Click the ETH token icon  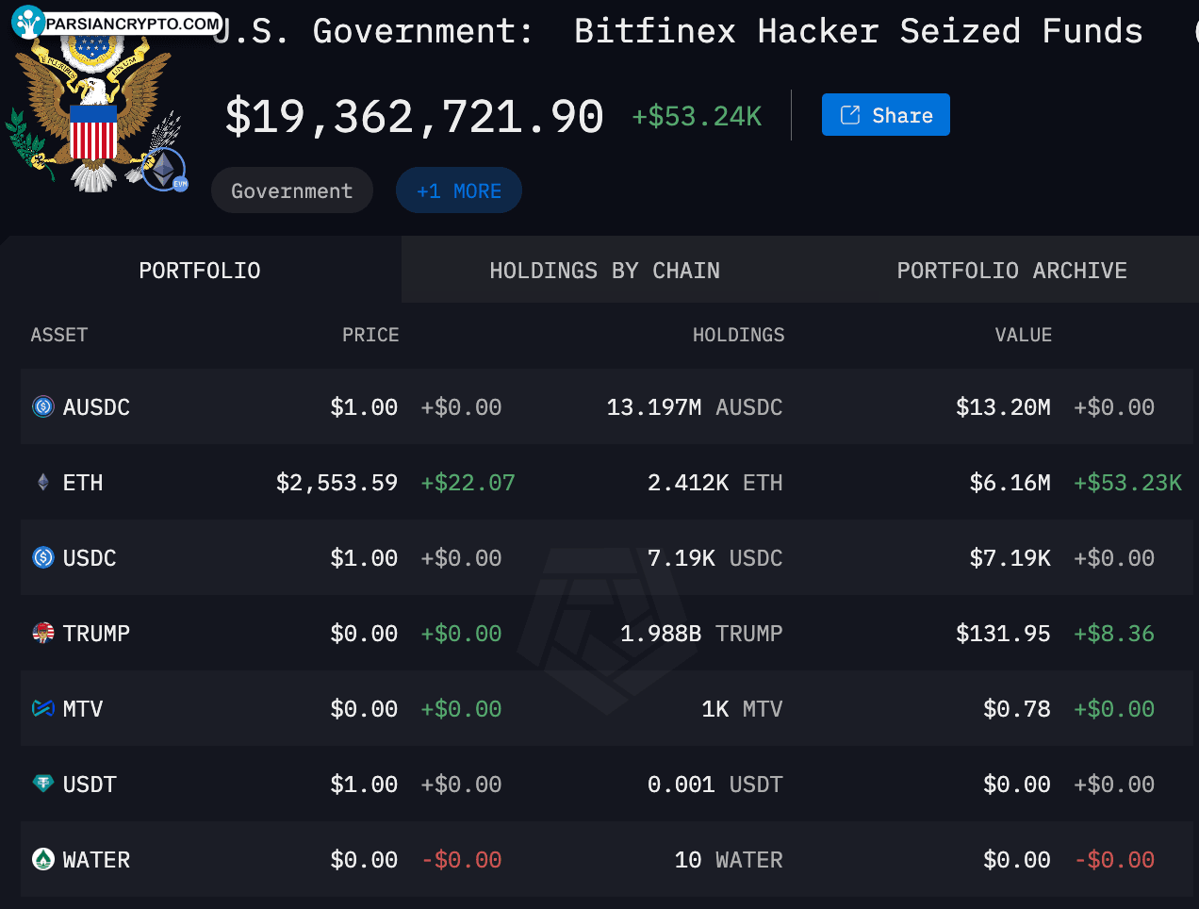pos(43,482)
